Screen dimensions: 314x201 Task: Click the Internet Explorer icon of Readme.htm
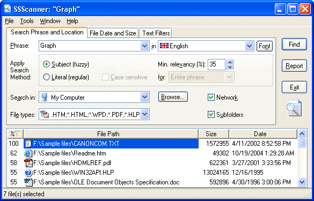tap(28, 153)
